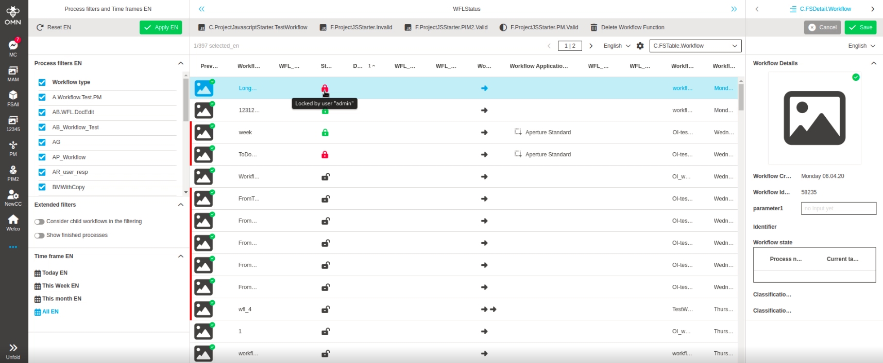Open the PIM2 sidebar module
This screenshot has height=363, width=883.
click(x=13, y=173)
